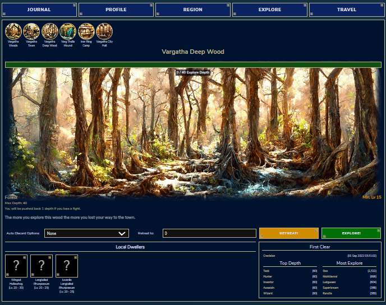View the Winged Hollowhog dweller card

point(16,266)
